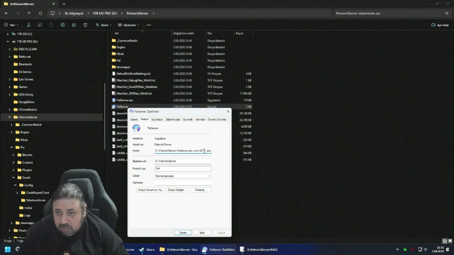This screenshot has width=454, height=255.
Task: Switch to the Uyumluluk tab
Action: click(x=157, y=120)
